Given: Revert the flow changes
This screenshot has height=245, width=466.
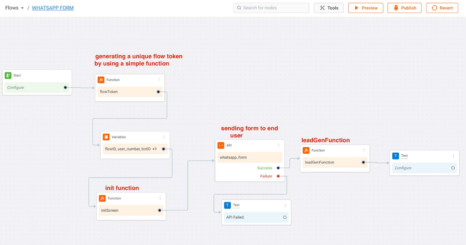Looking at the screenshot, I should point(442,8).
